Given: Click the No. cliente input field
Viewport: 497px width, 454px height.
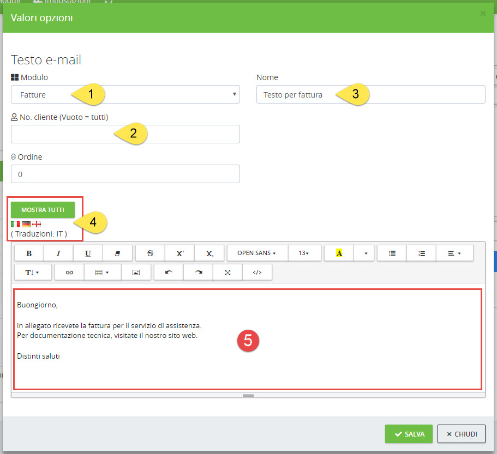Looking at the screenshot, I should click(x=125, y=134).
